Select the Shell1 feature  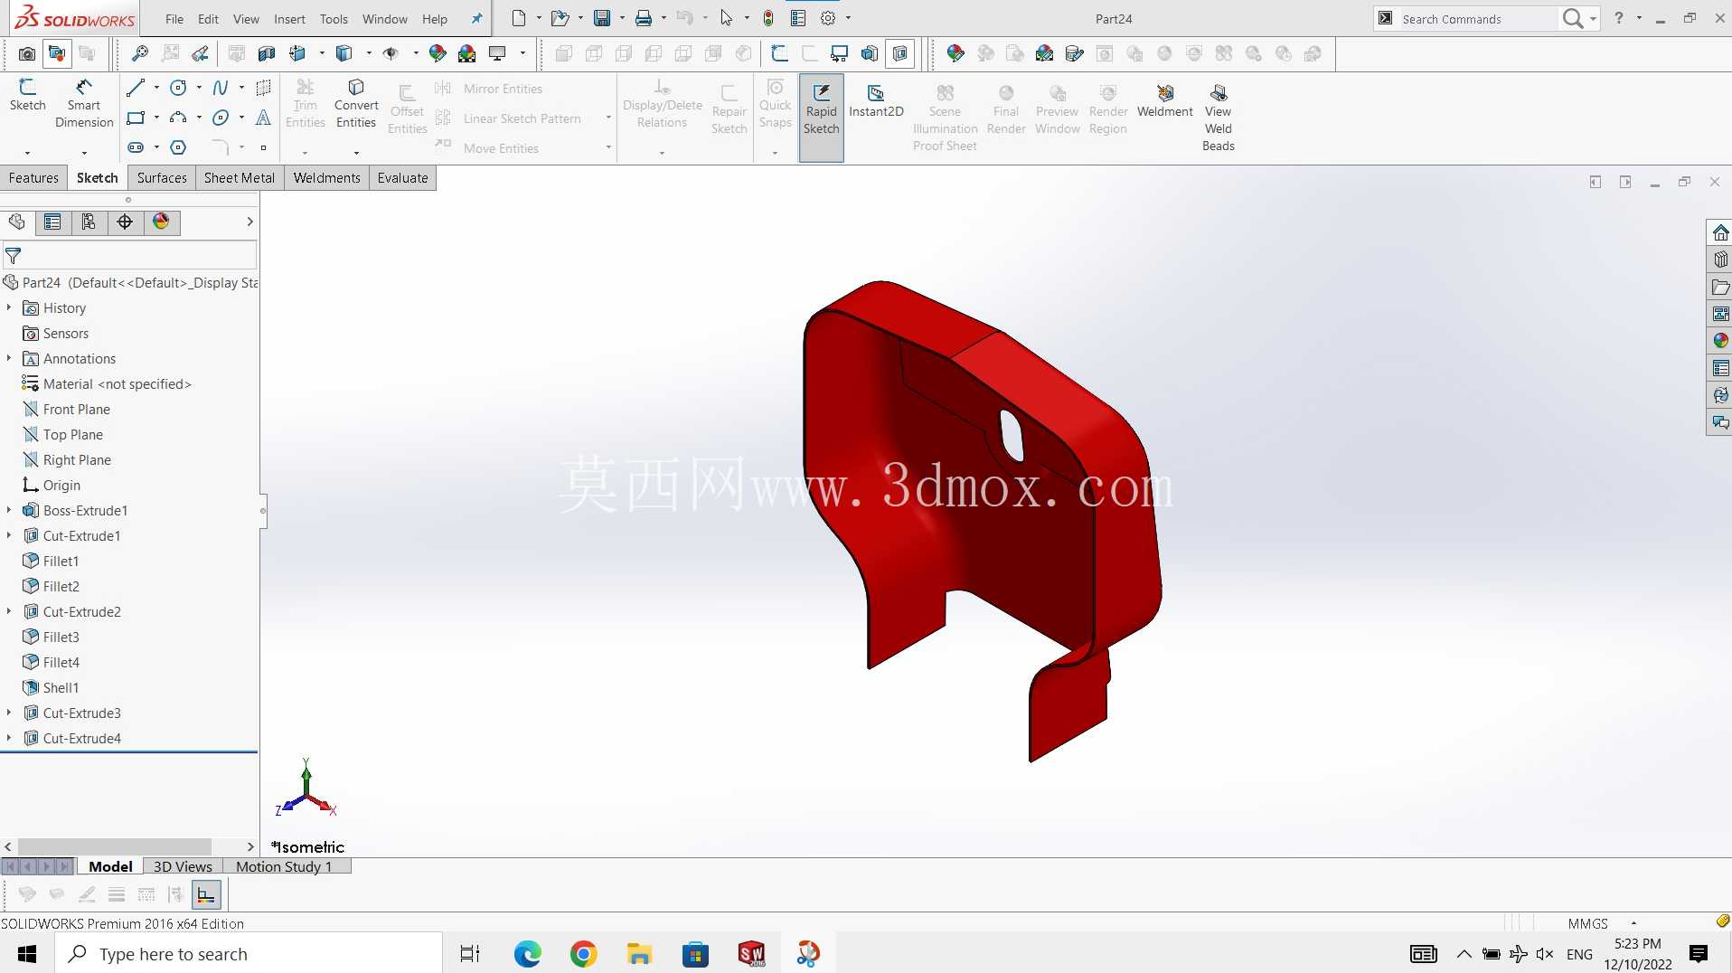pos(61,688)
